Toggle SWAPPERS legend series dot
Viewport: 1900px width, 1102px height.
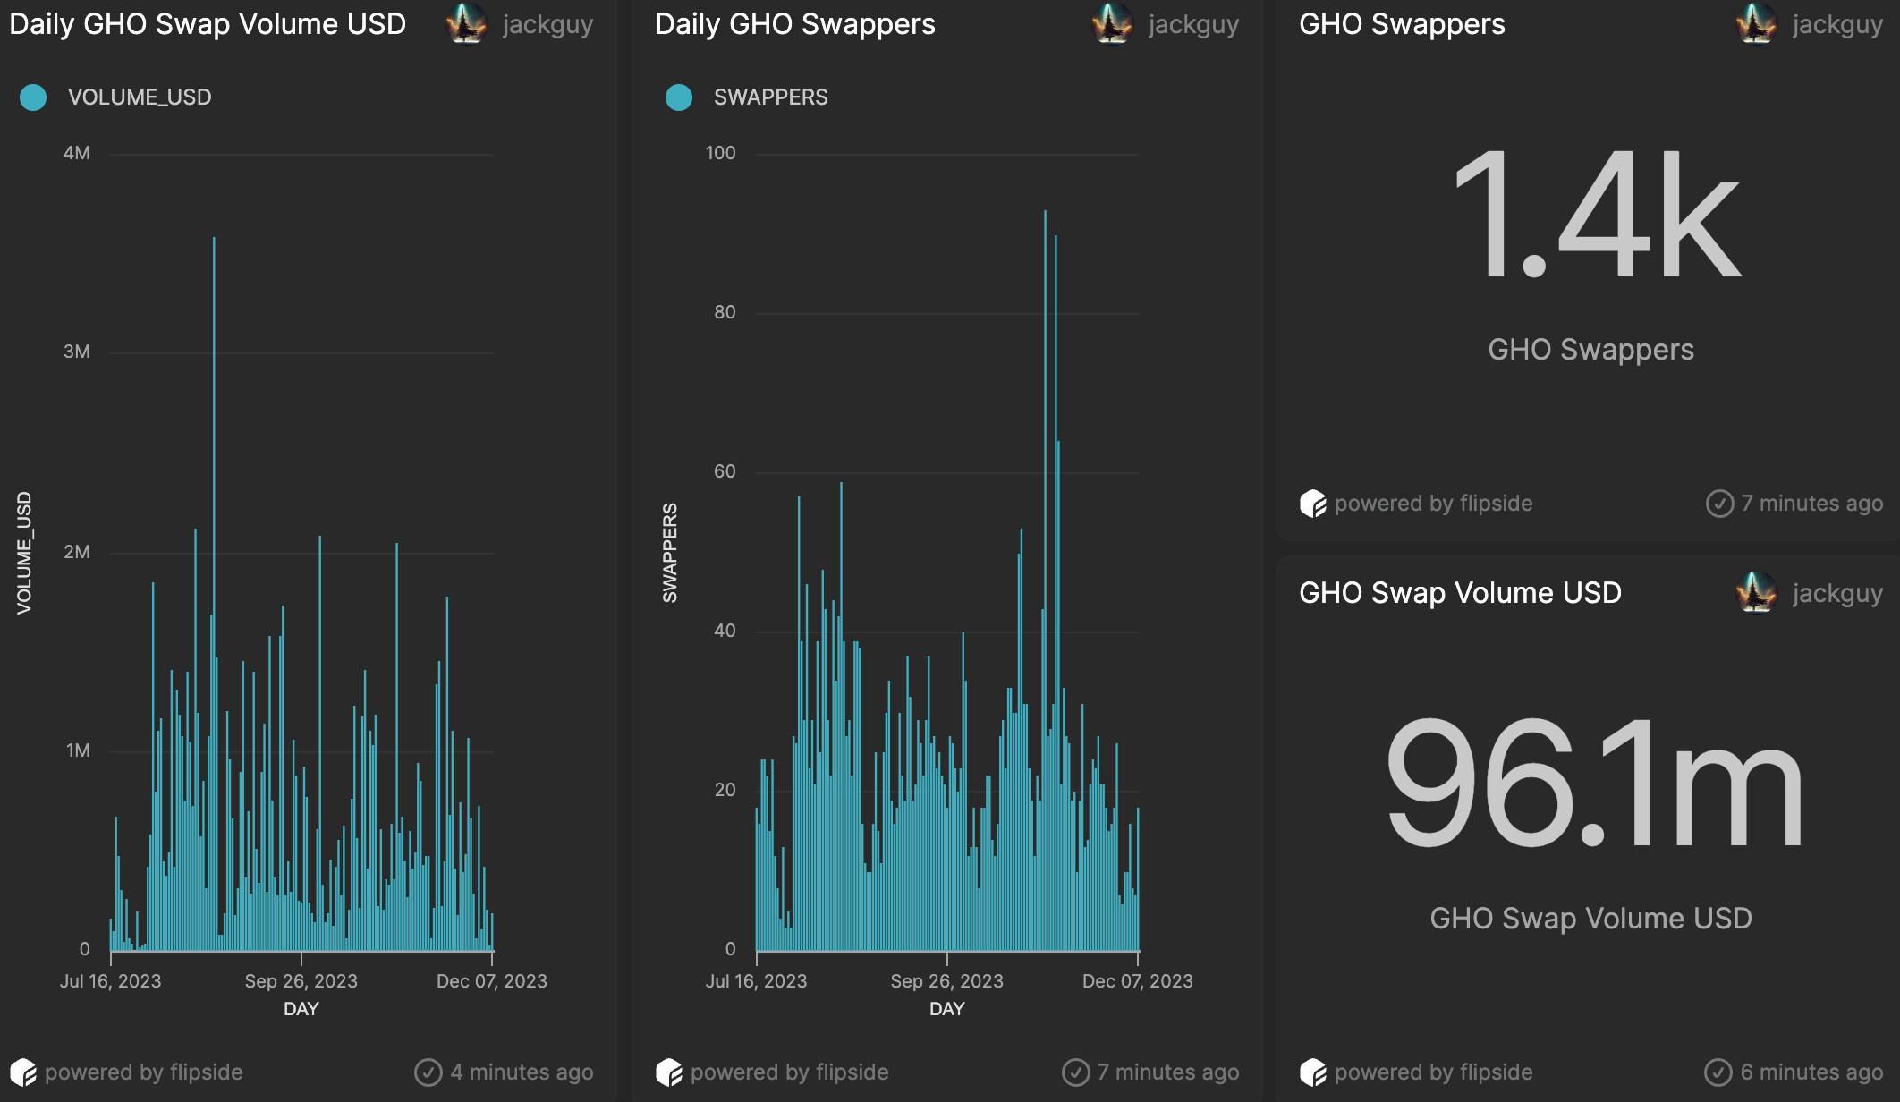(679, 97)
